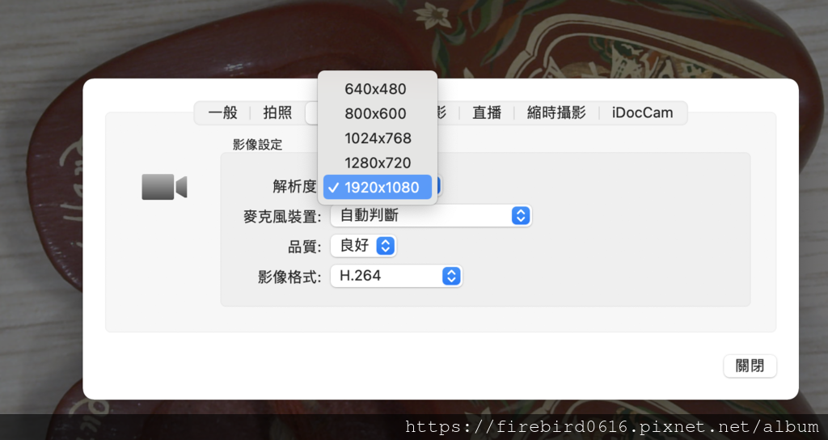Switch to the 直播 tab
828x440 pixels.
click(486, 112)
